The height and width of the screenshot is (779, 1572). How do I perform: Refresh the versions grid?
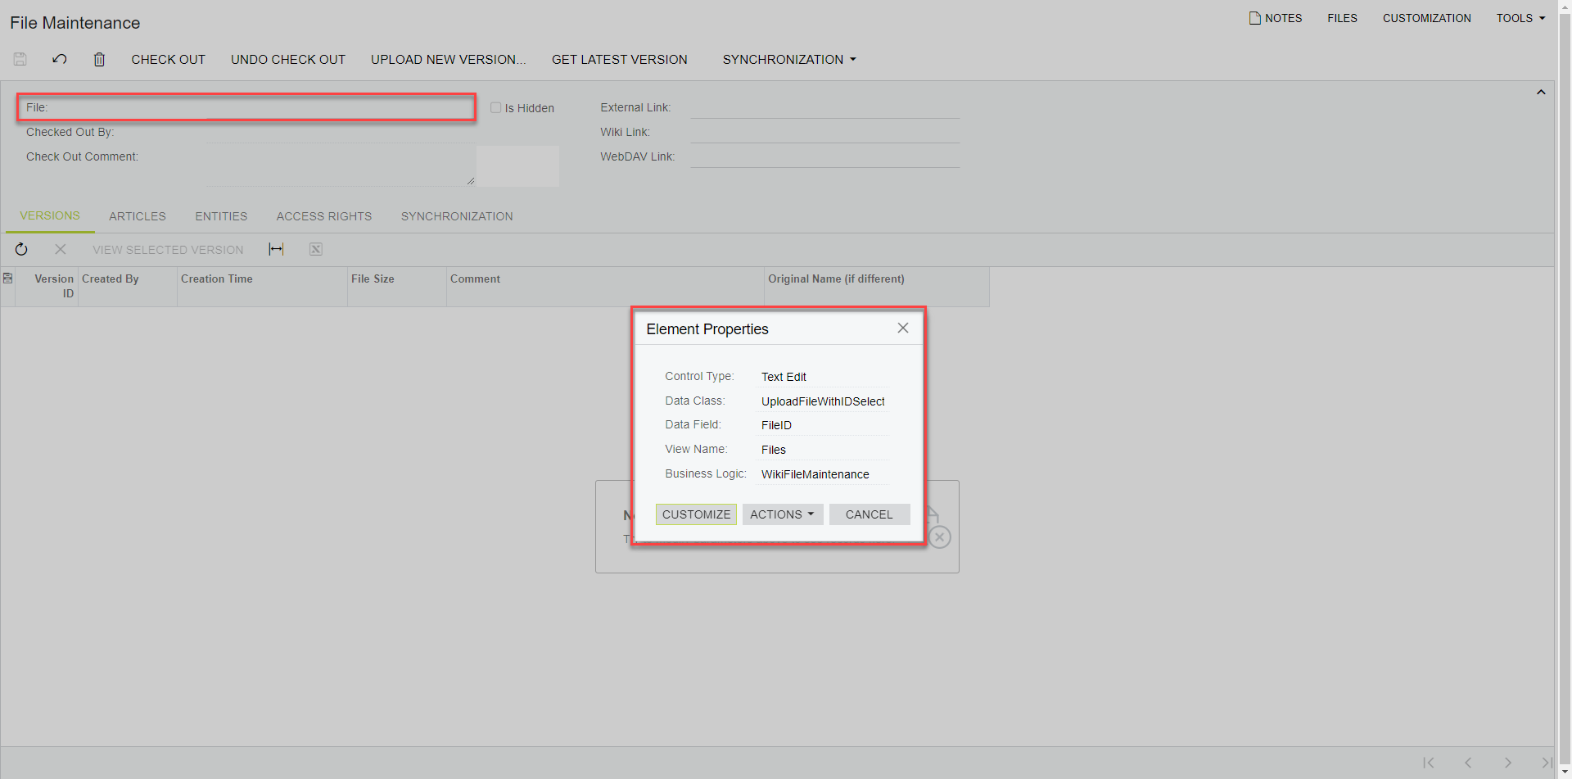click(21, 249)
